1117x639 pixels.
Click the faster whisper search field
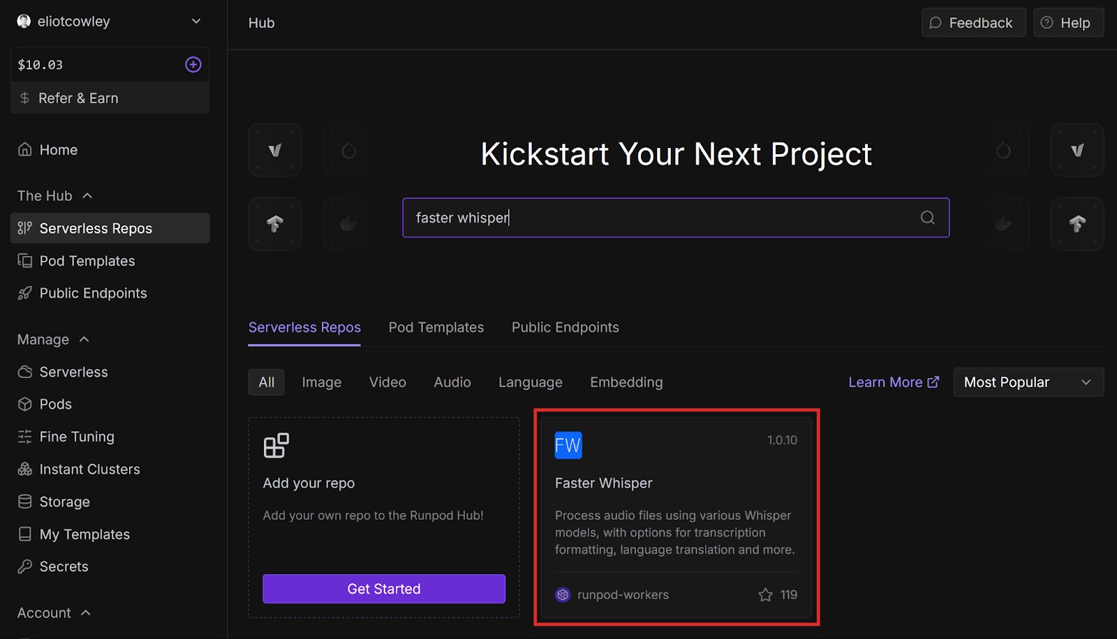pos(676,218)
